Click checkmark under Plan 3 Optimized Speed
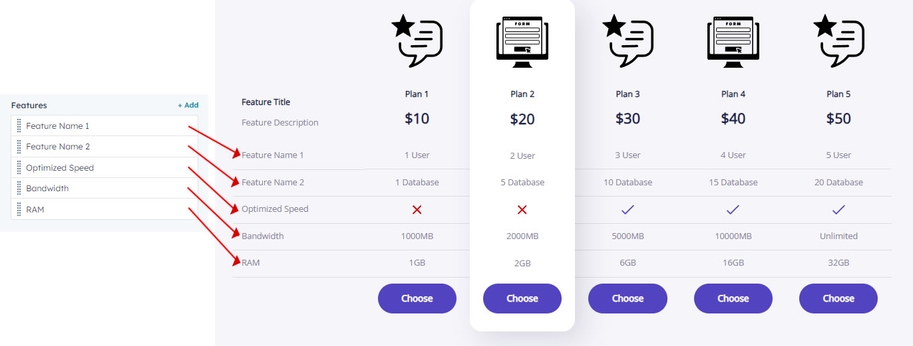 click(628, 209)
